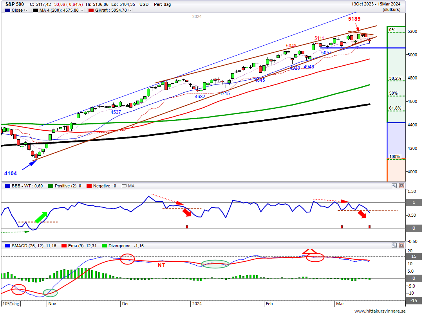This screenshot has width=423, height=313.
Task: Open settings wrench of SMACD panel
Action: 394,245
